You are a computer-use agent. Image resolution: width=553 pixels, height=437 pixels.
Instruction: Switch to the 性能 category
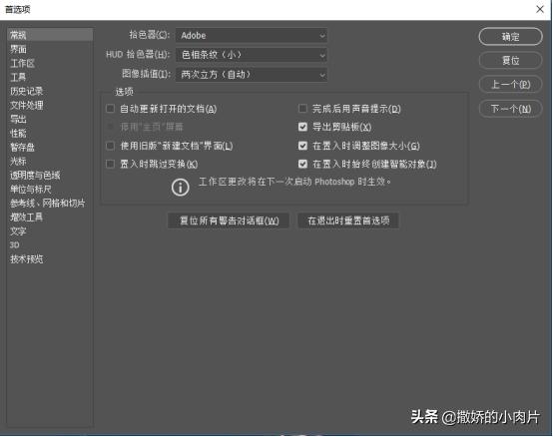(18, 134)
